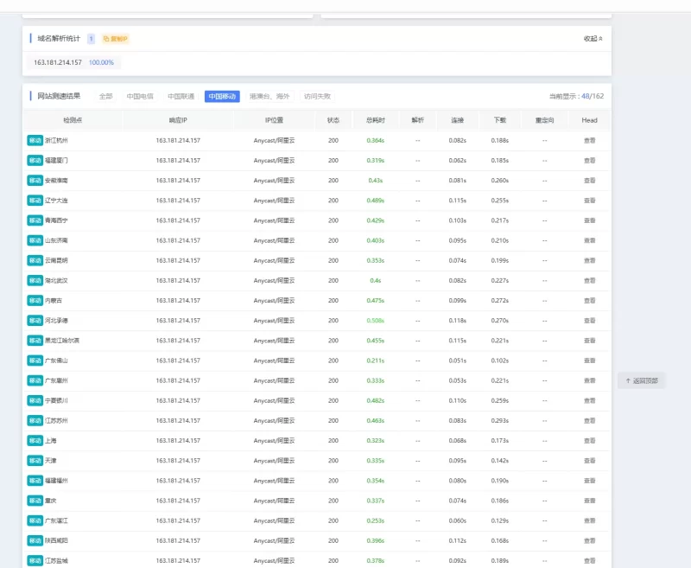Screen dimensions: 691x568
Task: View Head details for the 福建厦门 row
Action: [x=589, y=161]
